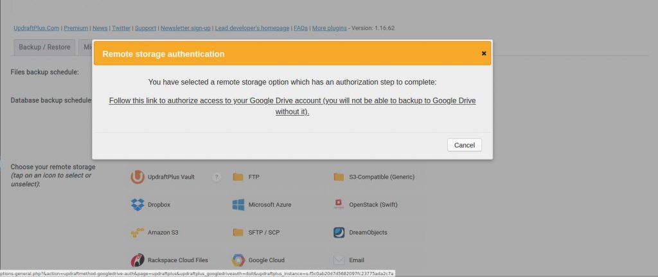
Task: Click the 'Version: 1.16.62' text
Action: pos(373,28)
